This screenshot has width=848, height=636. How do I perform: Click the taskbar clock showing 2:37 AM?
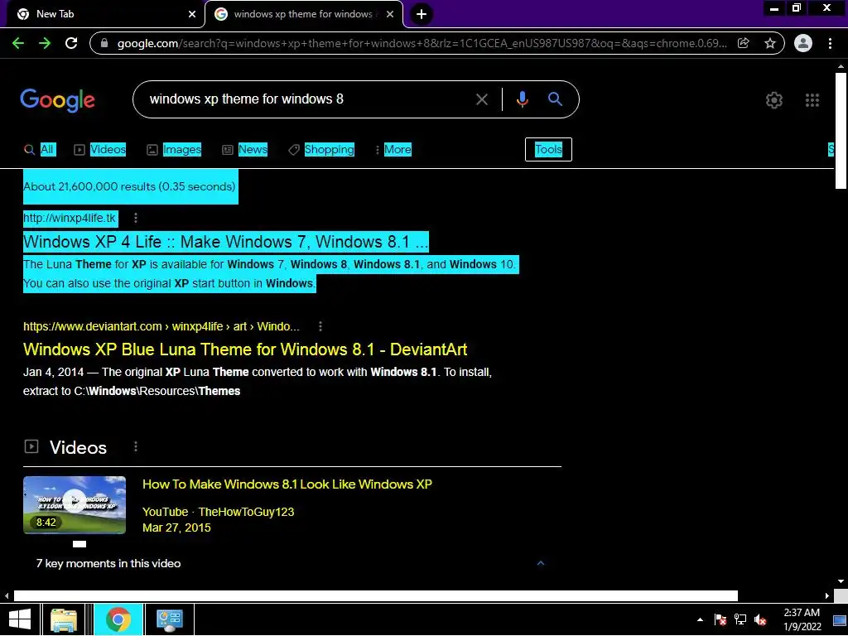click(802, 619)
